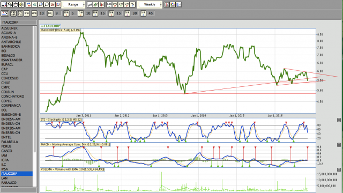
Task: Toggle the PAR SAR indicator icon
Action: pos(13,13)
